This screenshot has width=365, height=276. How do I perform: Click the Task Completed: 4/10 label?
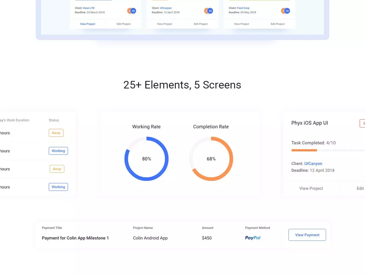[x=313, y=143]
